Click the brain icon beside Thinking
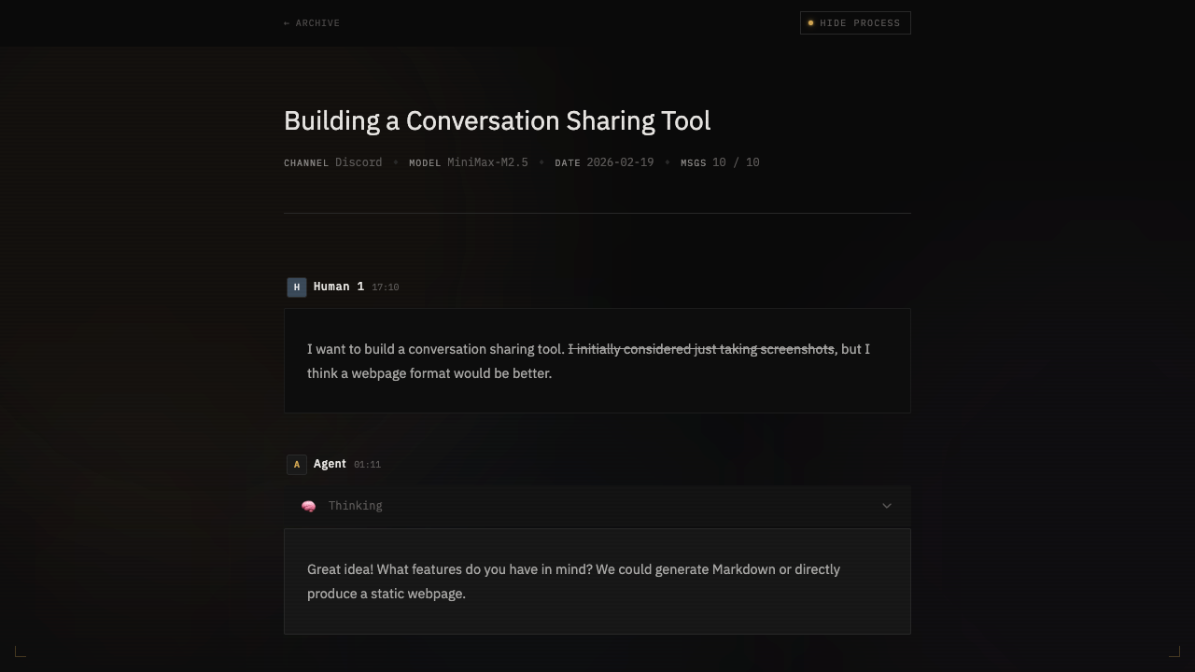The image size is (1195, 672). [x=309, y=505]
